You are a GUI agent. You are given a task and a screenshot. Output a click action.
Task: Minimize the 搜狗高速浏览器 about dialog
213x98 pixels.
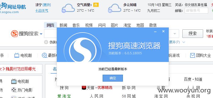(x=155, y=32)
